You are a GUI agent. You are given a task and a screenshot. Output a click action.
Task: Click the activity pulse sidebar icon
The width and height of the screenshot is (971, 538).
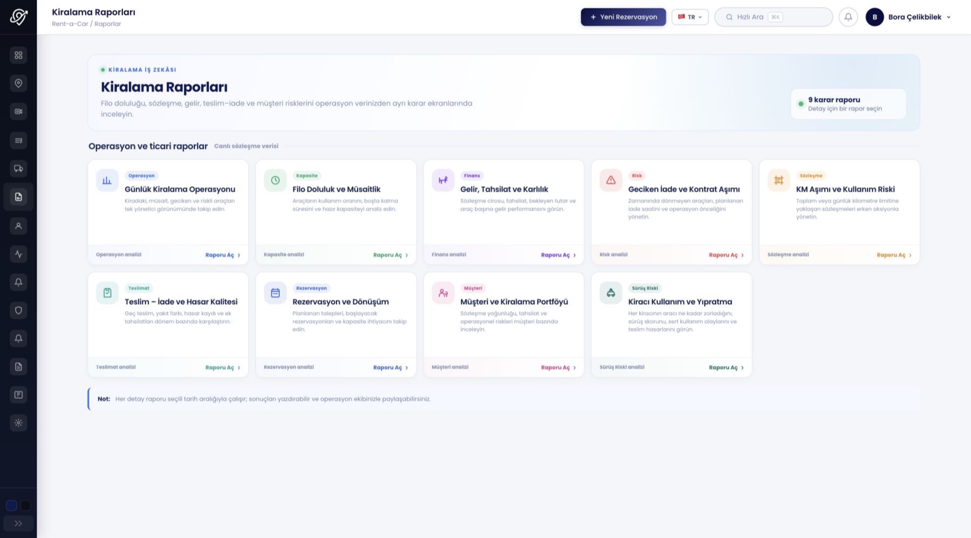pyautogui.click(x=18, y=254)
